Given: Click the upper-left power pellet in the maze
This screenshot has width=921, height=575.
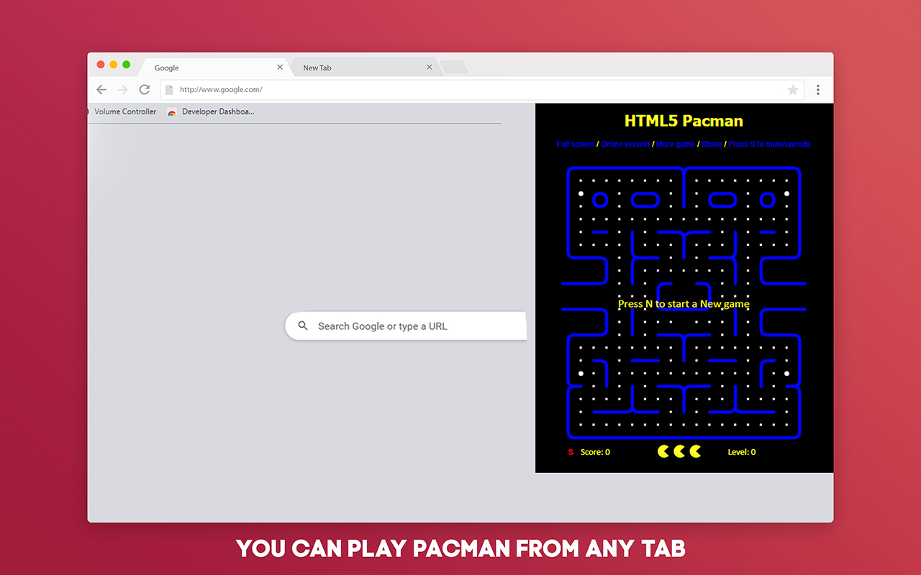Looking at the screenshot, I should (581, 193).
